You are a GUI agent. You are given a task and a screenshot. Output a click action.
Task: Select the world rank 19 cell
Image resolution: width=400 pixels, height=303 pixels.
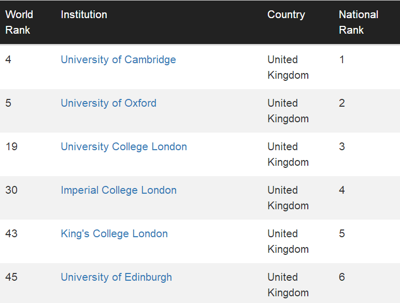(x=11, y=147)
